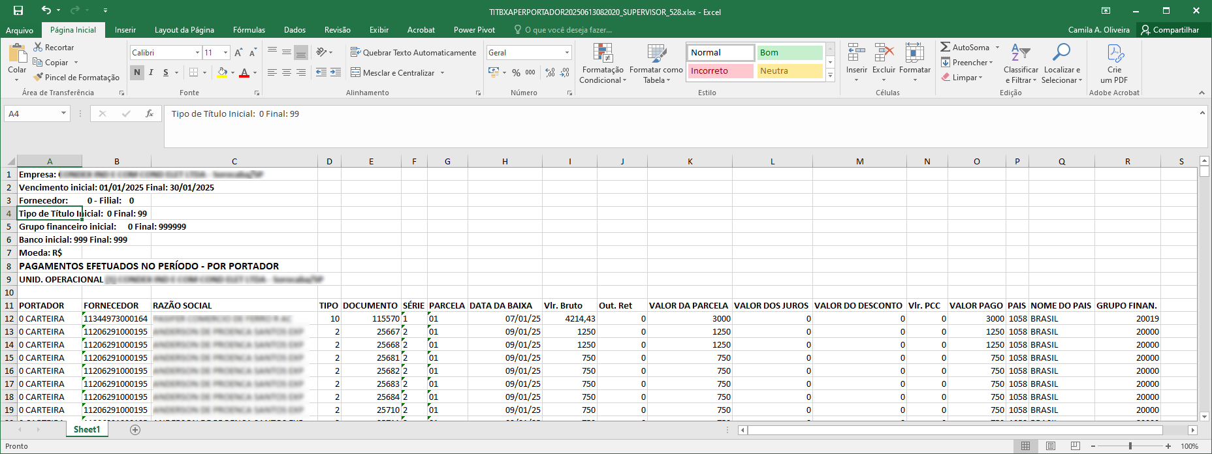Click Excluir to delete cells

884,63
